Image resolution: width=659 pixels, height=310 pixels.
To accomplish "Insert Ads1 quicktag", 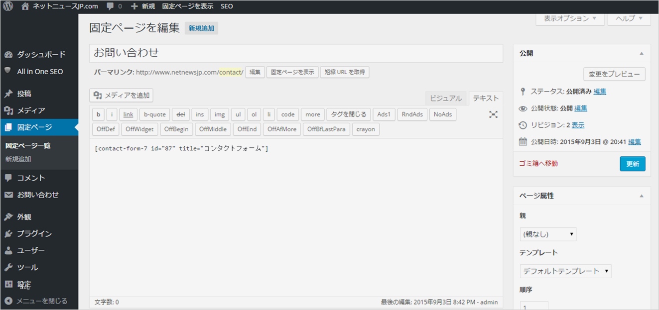I will click(384, 114).
